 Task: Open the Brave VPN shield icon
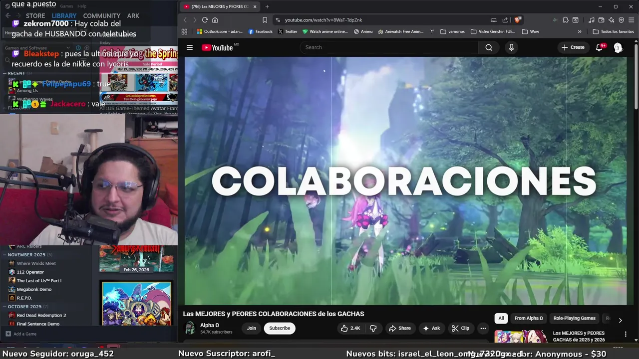pyautogui.click(x=622, y=20)
